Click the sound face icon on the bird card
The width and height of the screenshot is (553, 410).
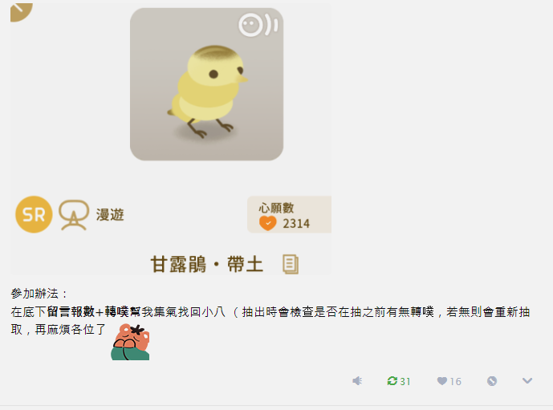point(258,25)
